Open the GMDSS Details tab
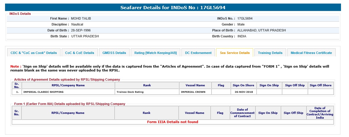 (114, 53)
